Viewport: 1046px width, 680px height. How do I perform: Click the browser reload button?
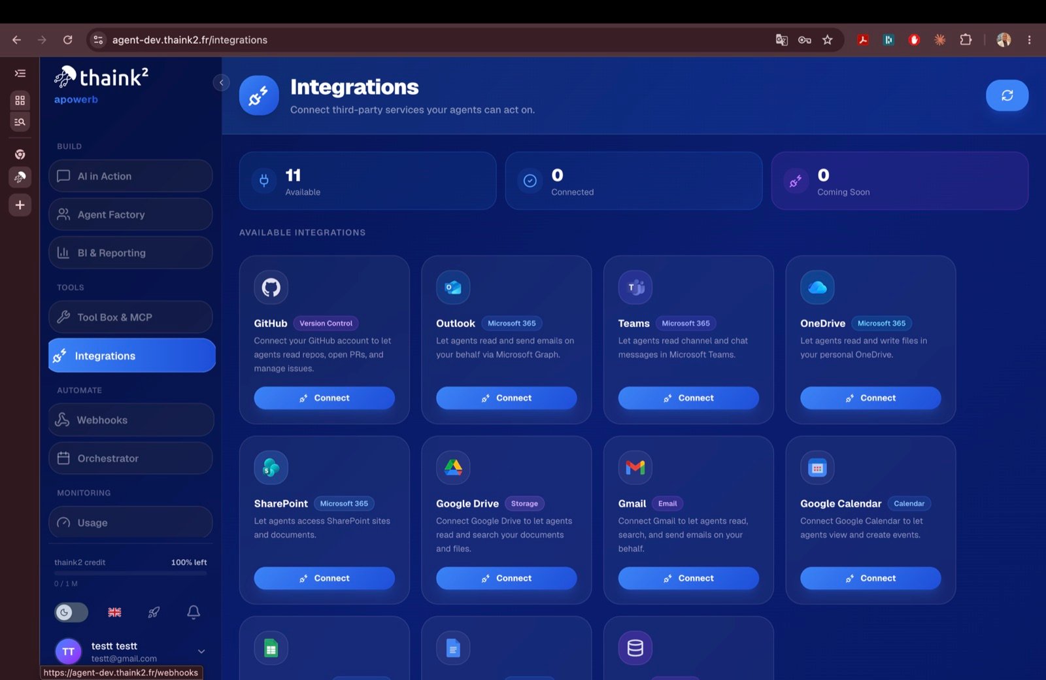point(67,40)
